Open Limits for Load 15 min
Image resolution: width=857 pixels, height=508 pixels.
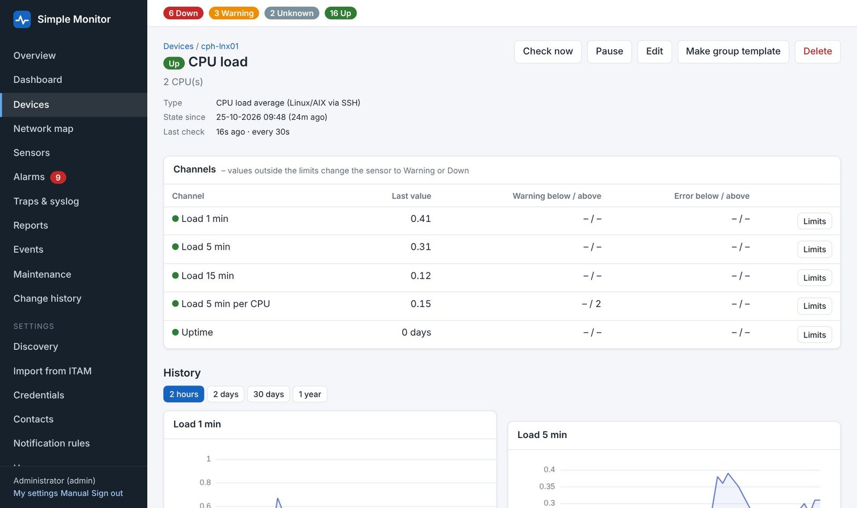(x=815, y=278)
